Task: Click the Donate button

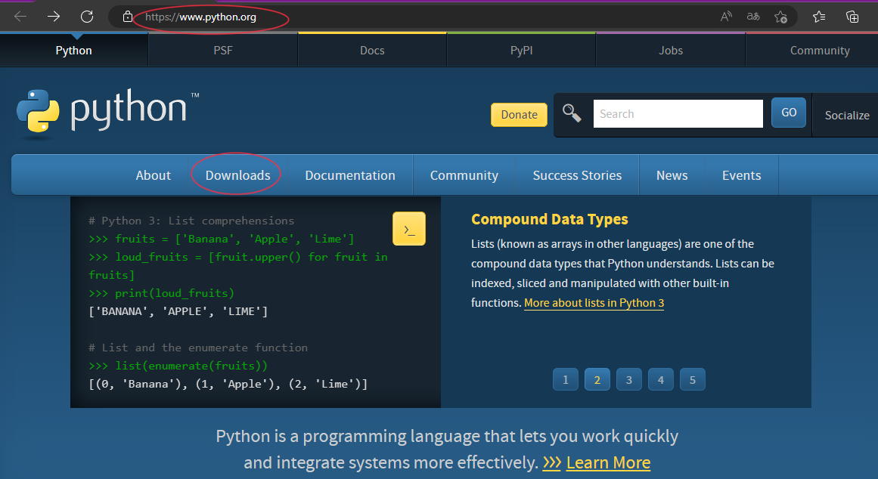Action: pos(519,115)
